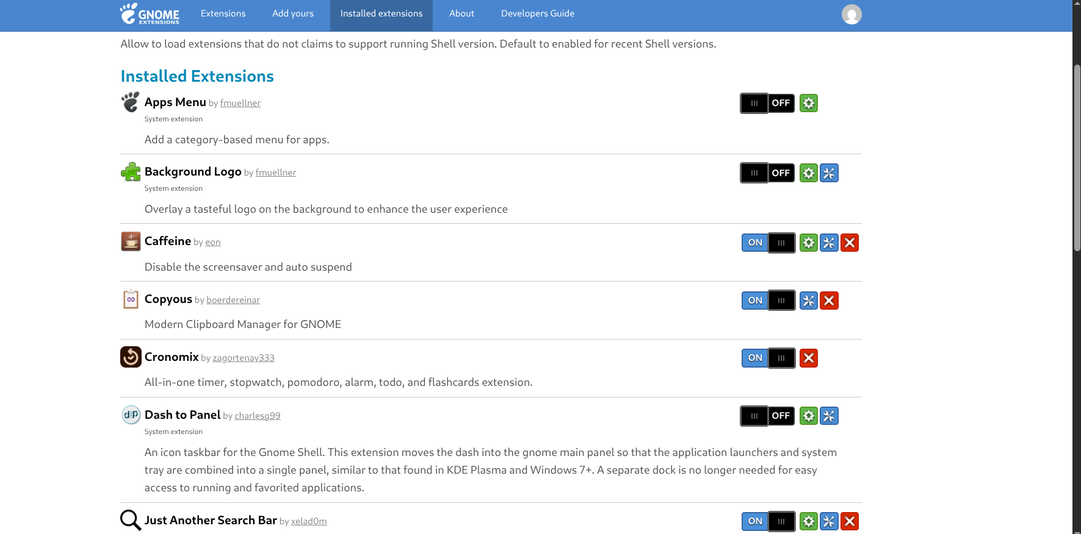Open the Caffeine extension title link
The height and width of the screenshot is (534, 1081).
tap(168, 241)
